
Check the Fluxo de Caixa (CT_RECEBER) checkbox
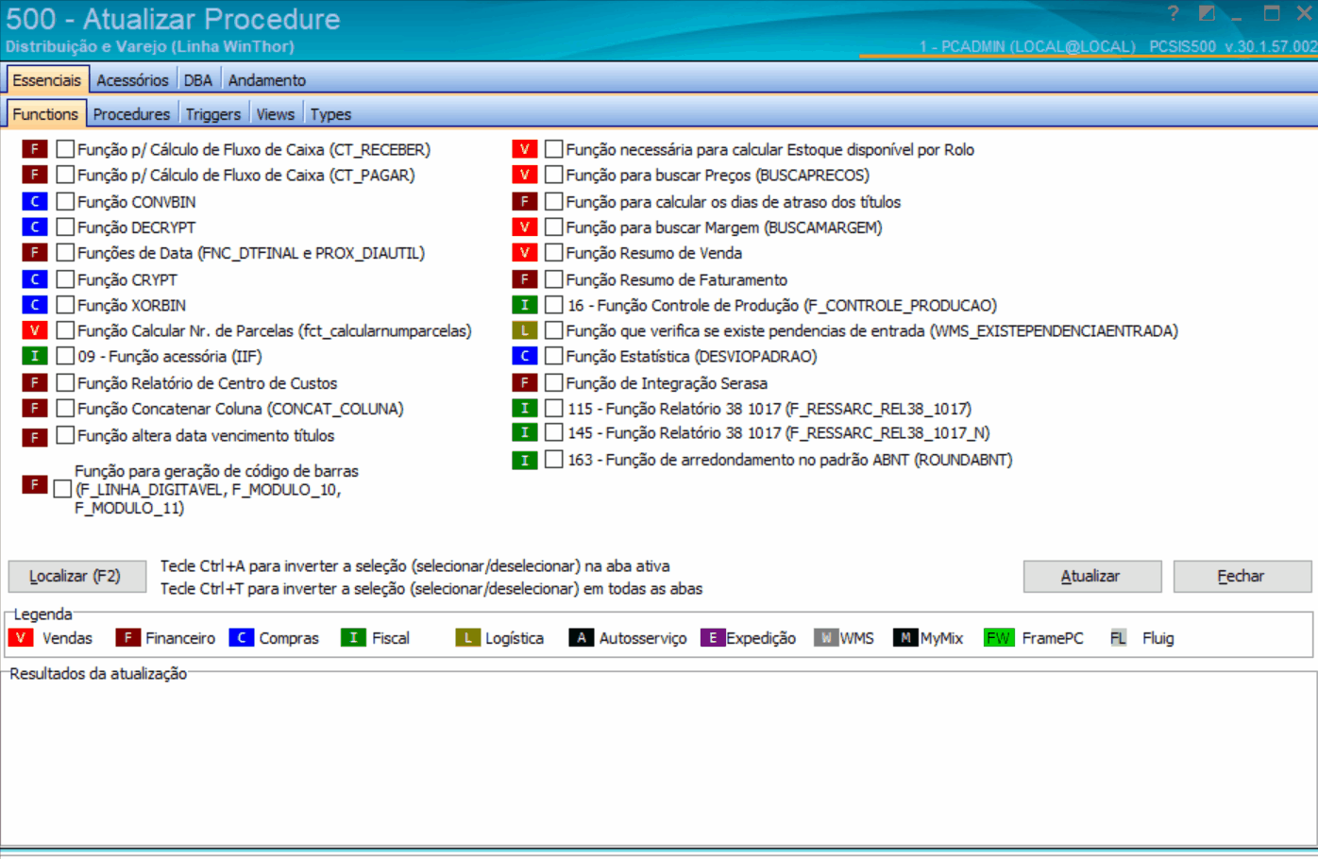(x=65, y=149)
